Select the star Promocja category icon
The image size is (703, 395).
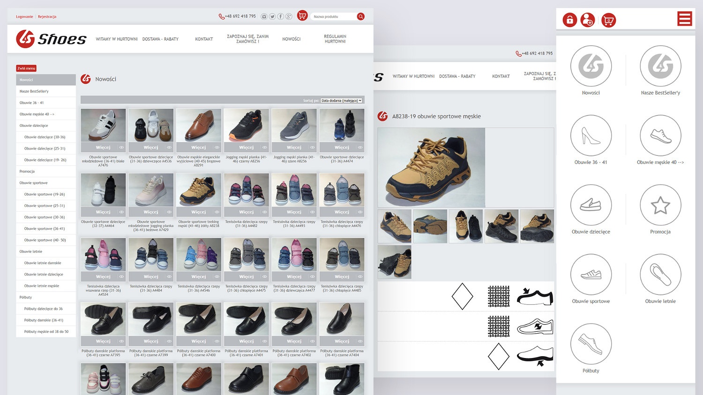(x=660, y=205)
